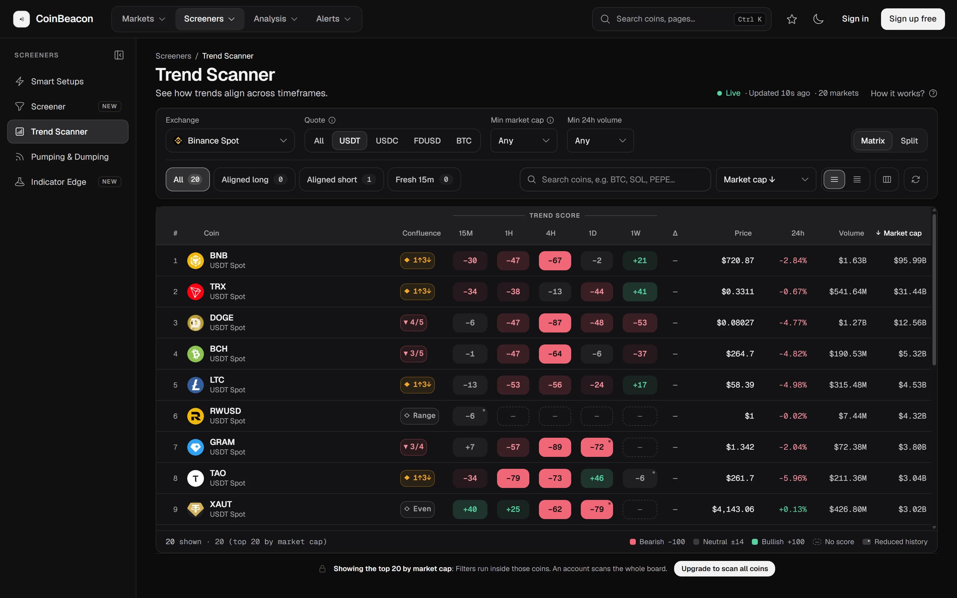957x598 pixels.
Task: Expand the Markets nav menu
Action: pyautogui.click(x=144, y=19)
